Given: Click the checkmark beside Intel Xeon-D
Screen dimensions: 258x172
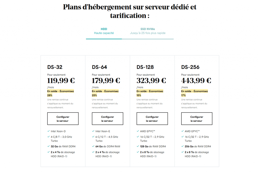Looking at the screenshot, I should coord(48,131).
